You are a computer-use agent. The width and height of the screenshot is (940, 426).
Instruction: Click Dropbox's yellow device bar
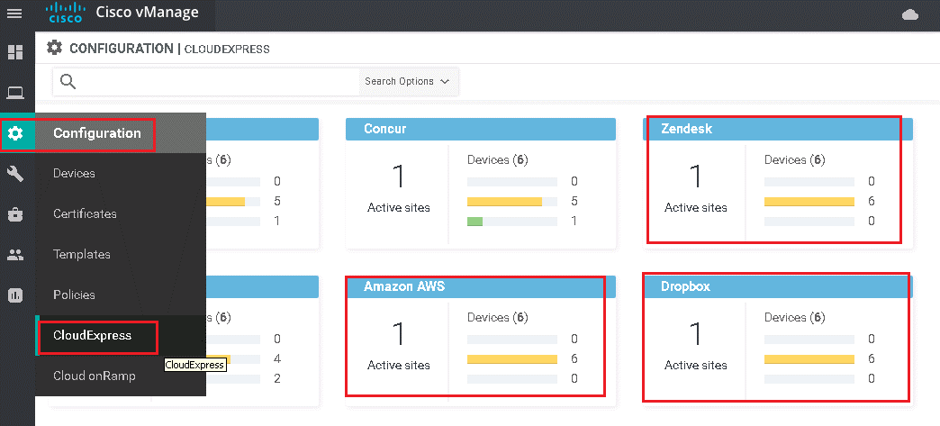point(809,358)
